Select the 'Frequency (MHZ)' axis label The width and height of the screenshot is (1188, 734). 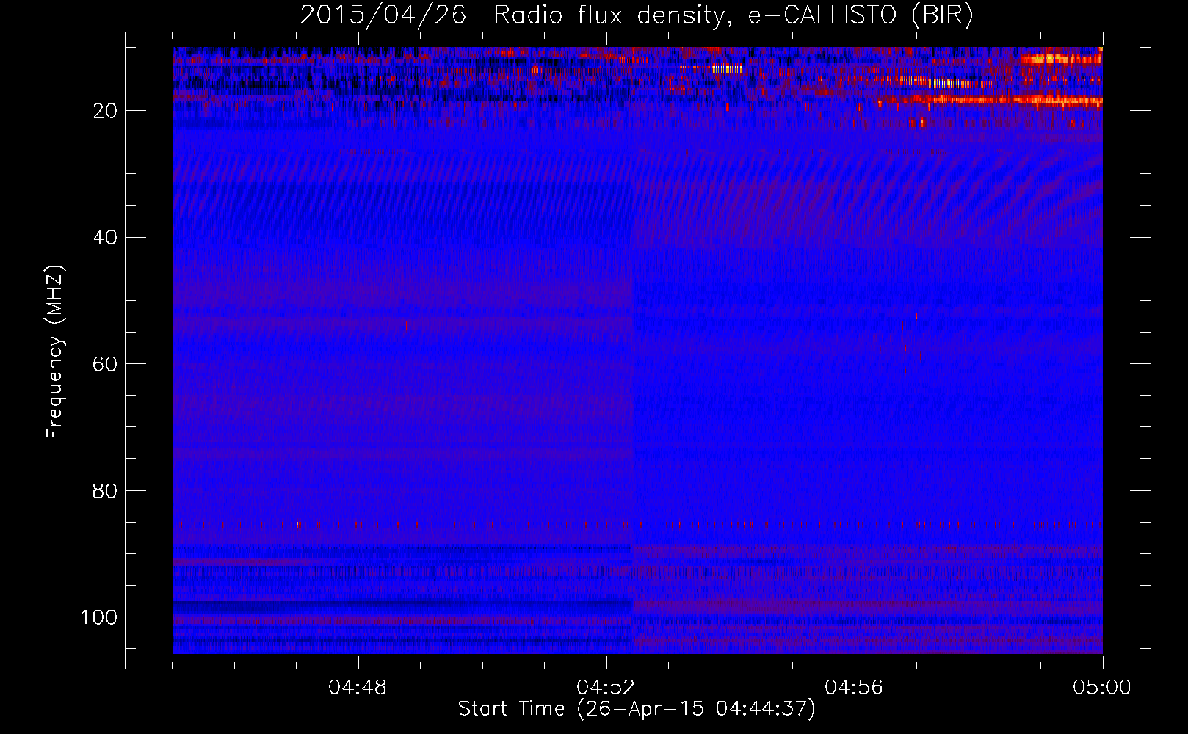pyautogui.click(x=56, y=352)
